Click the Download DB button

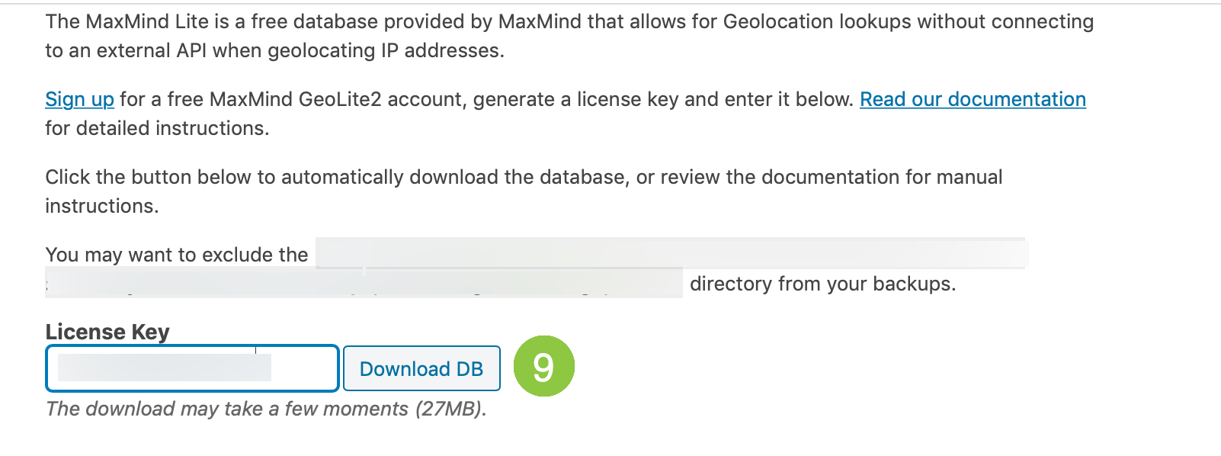pyautogui.click(x=421, y=368)
